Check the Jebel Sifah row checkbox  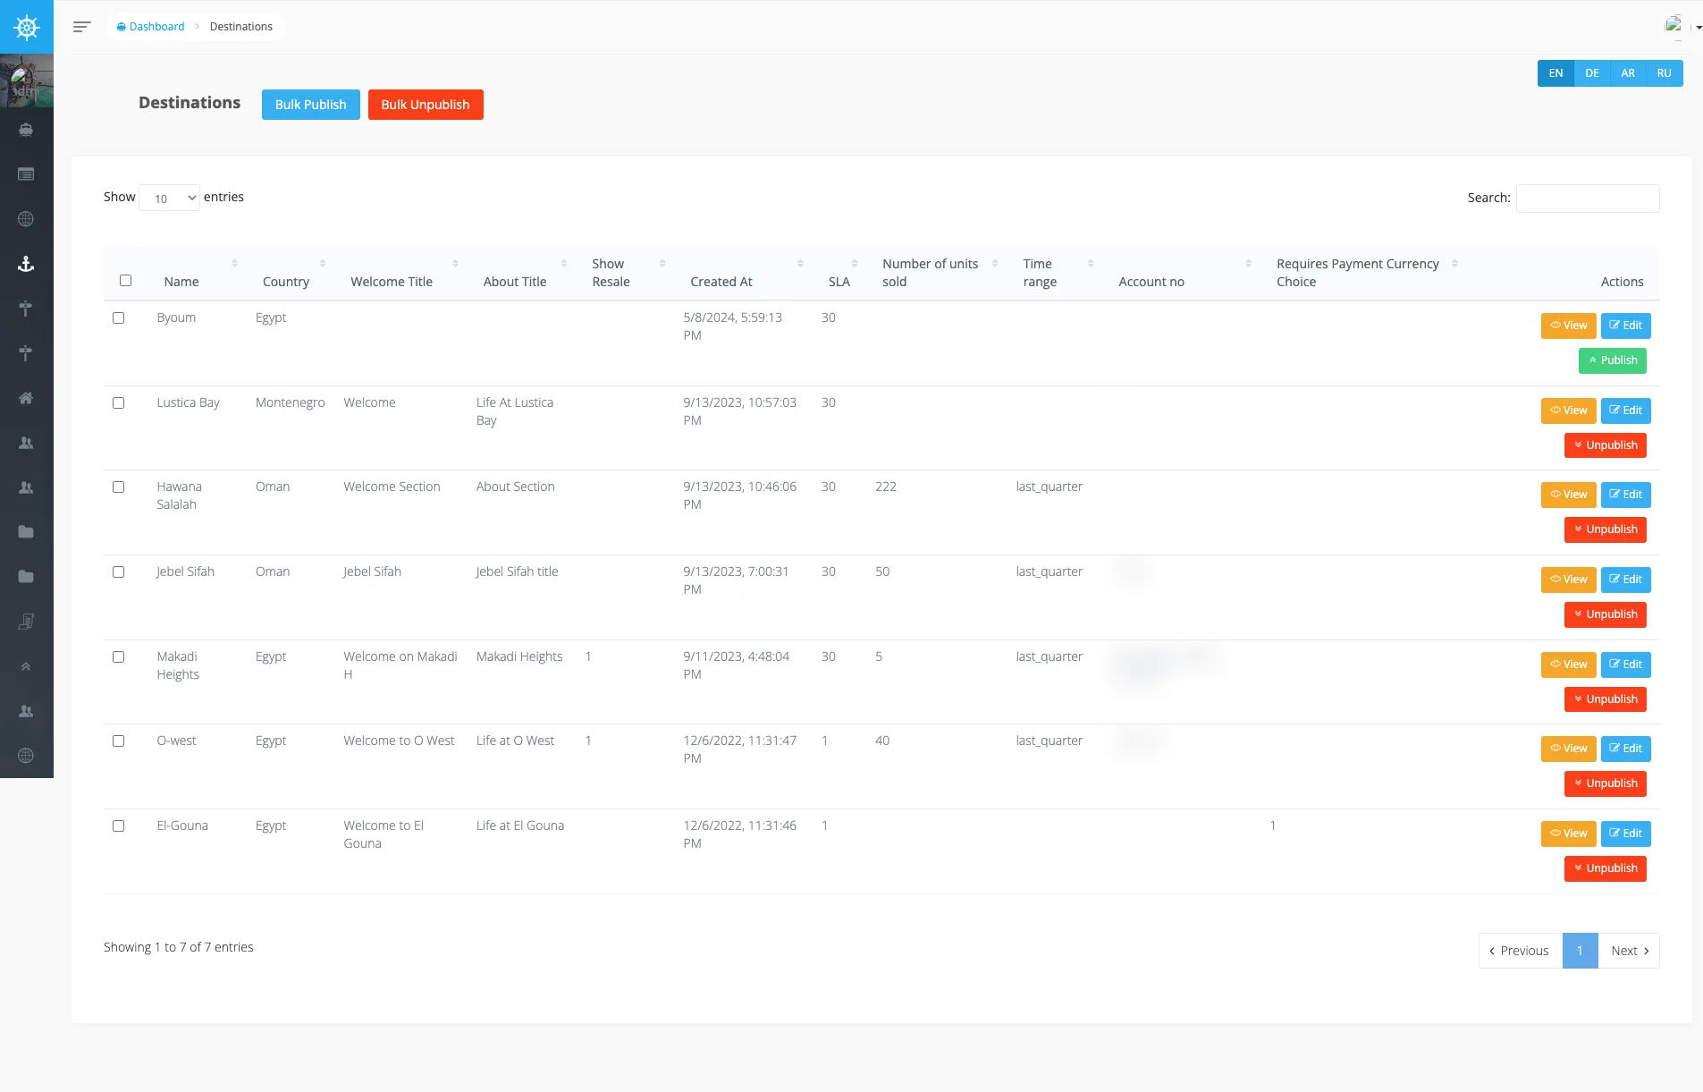[118, 572]
